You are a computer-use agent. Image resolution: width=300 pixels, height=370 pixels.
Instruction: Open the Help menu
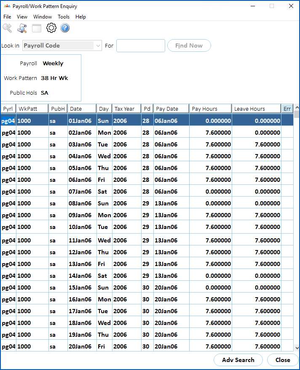tap(80, 17)
